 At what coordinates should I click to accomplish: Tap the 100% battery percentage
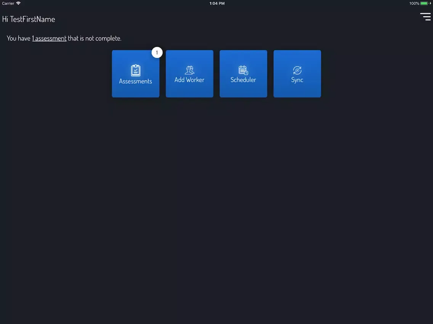point(414,3)
